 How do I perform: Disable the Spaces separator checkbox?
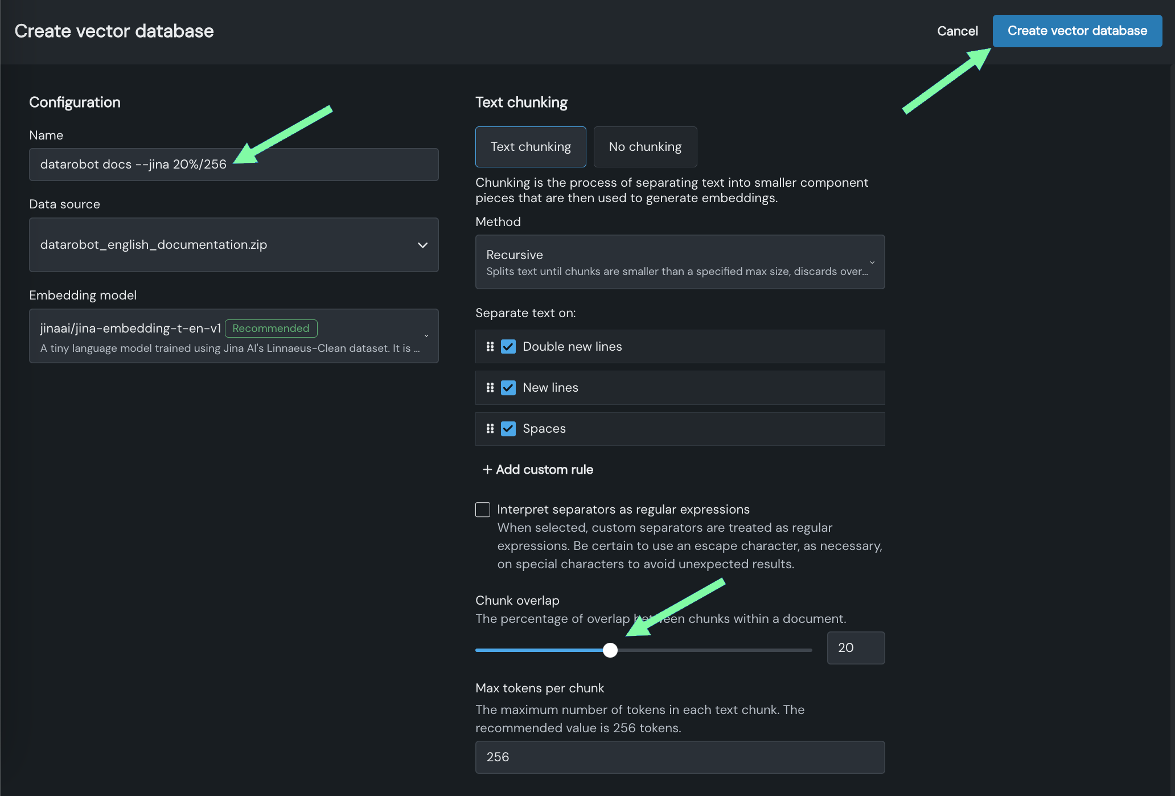[x=508, y=429]
